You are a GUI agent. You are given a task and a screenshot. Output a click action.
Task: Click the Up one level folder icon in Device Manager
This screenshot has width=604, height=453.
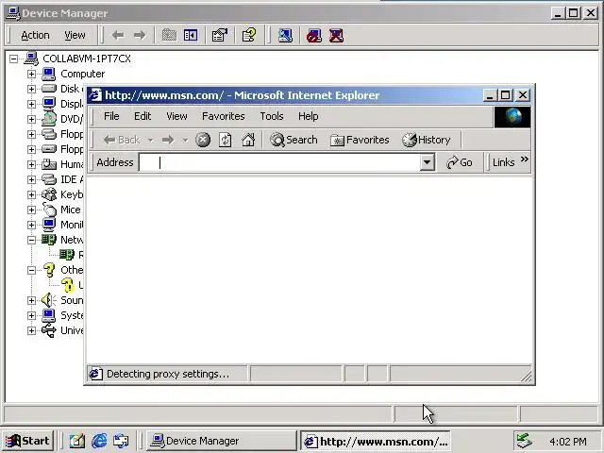(x=169, y=36)
